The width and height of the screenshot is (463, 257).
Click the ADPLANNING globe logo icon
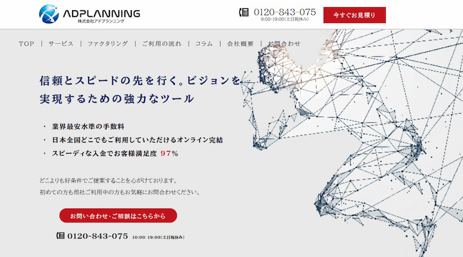(x=48, y=13)
